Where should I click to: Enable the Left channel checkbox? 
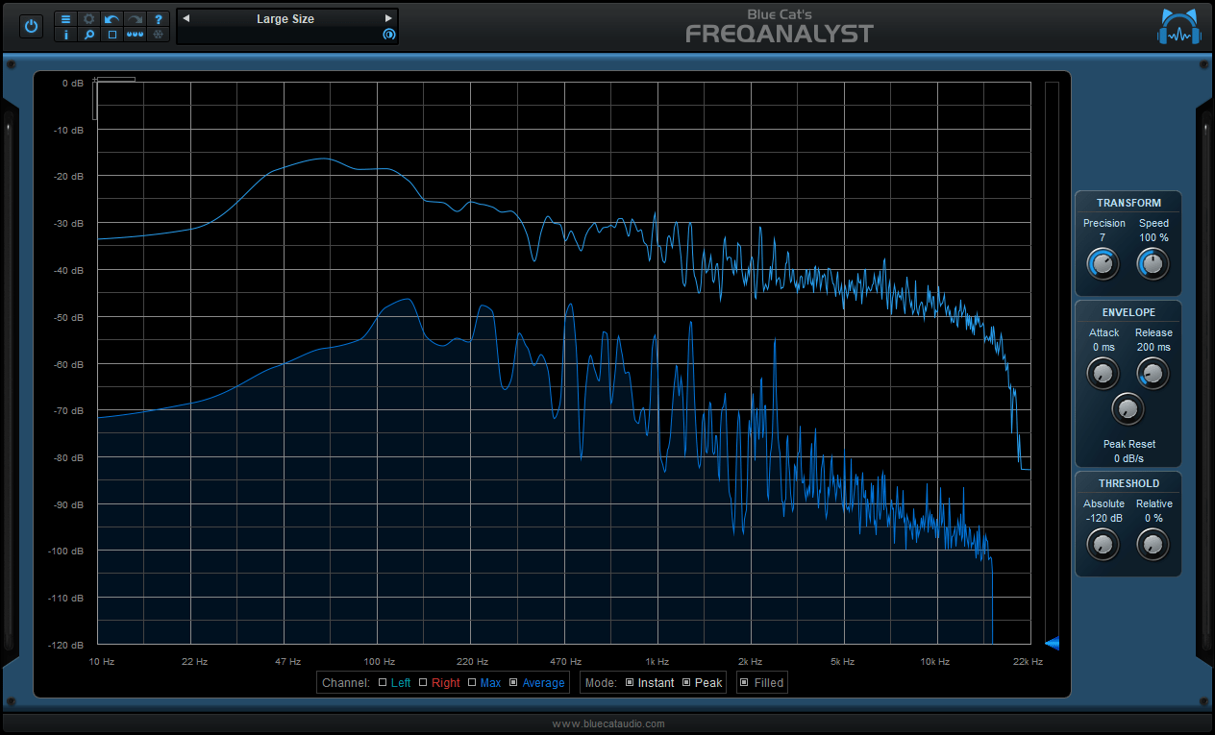pos(383,683)
